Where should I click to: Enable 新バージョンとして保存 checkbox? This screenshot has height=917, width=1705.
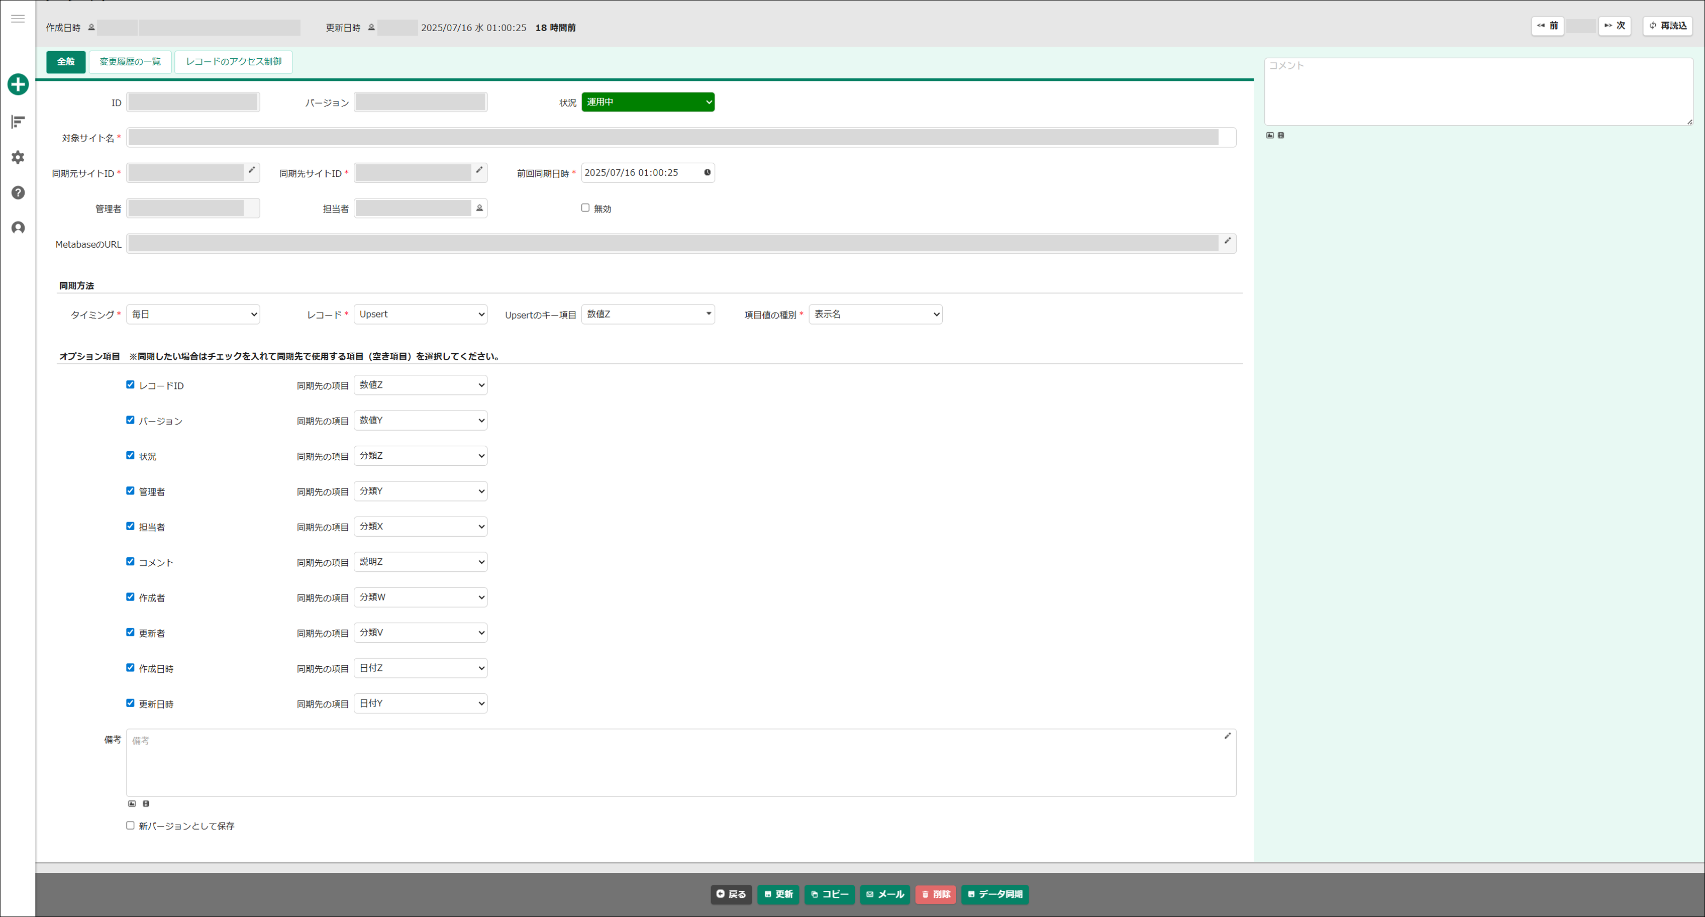(130, 825)
